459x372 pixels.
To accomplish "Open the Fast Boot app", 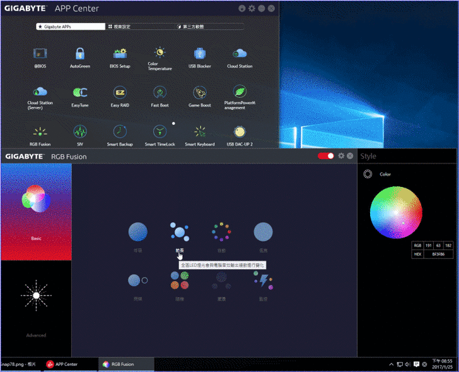I will (160, 93).
